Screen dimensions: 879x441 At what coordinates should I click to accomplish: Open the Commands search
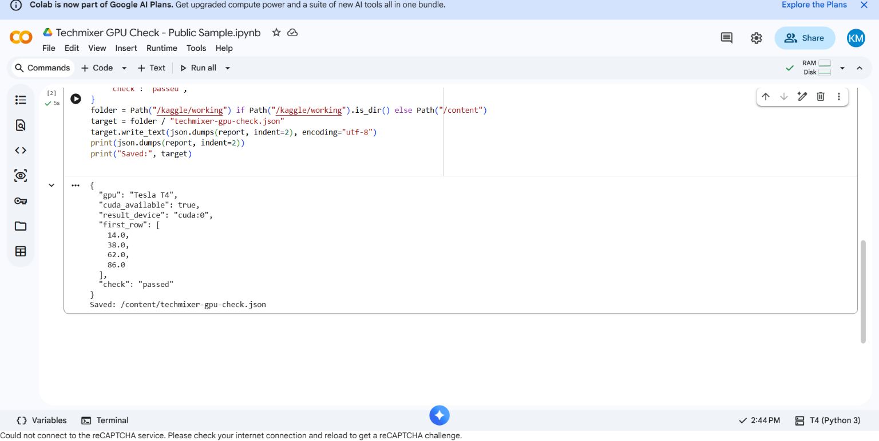(x=42, y=68)
